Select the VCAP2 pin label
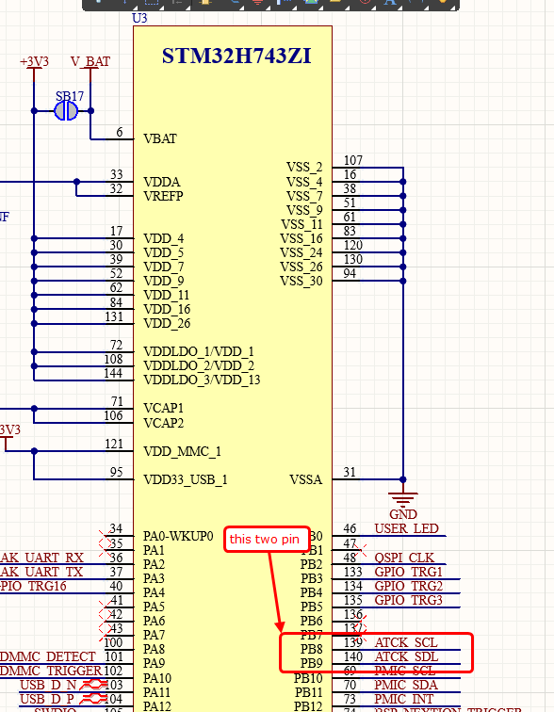 (164, 423)
